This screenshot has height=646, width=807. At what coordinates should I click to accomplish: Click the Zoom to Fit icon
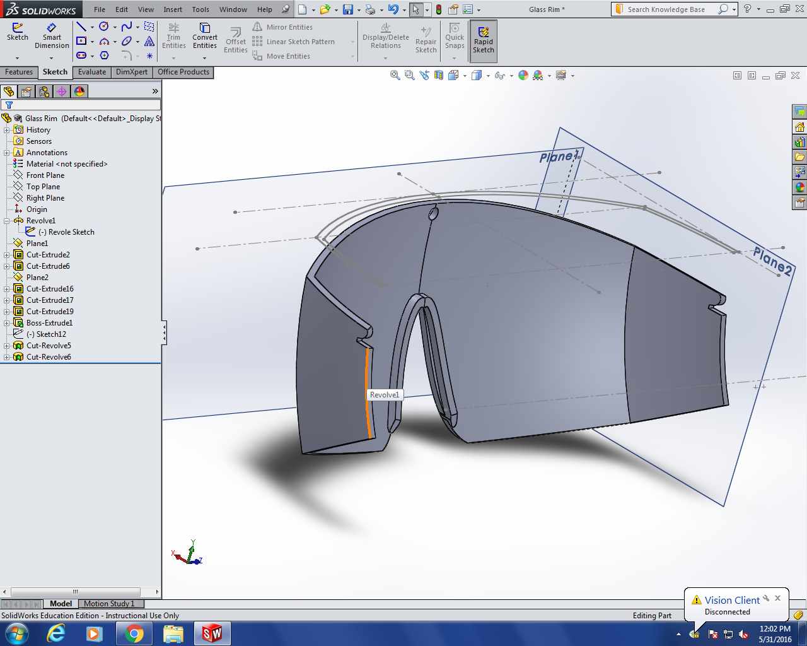pos(395,75)
